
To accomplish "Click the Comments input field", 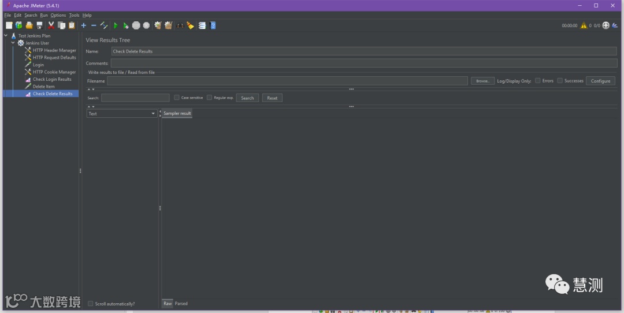I will pyautogui.click(x=364, y=64).
